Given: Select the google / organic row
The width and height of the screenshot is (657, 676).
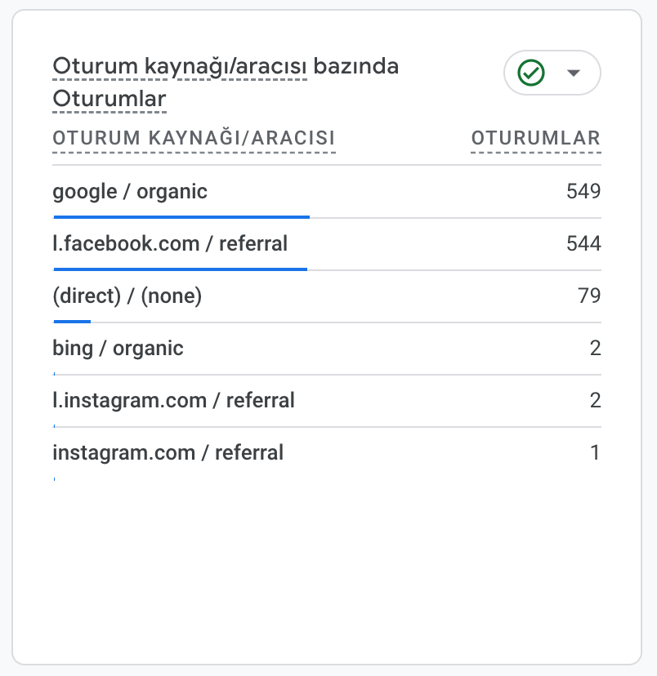Looking at the screenshot, I should (x=129, y=191).
